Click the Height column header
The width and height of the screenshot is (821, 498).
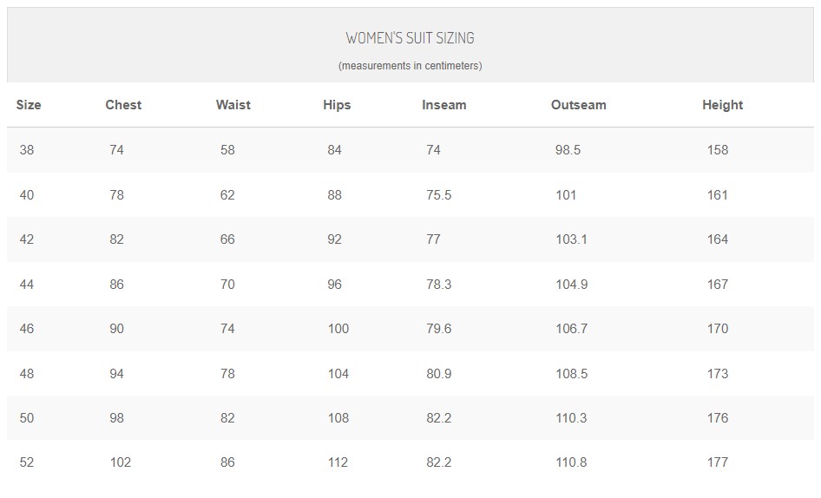pyautogui.click(x=723, y=105)
